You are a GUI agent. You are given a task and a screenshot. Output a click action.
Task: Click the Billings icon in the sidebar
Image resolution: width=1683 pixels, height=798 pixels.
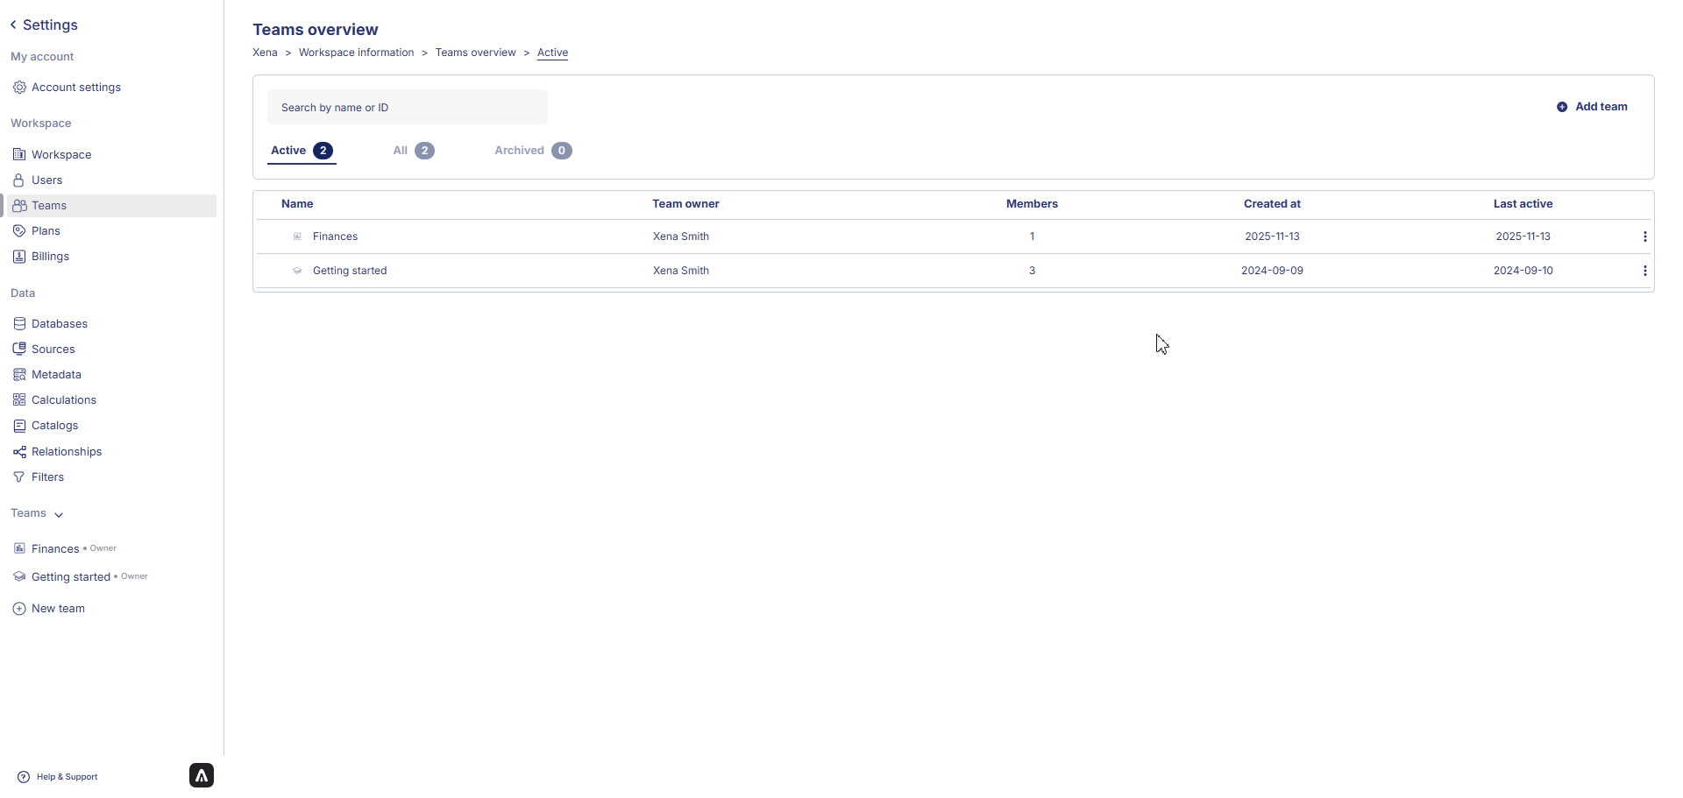[x=19, y=257]
